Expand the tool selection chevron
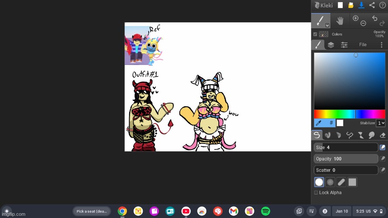The height and width of the screenshot is (218, 388). pyautogui.click(x=327, y=25)
